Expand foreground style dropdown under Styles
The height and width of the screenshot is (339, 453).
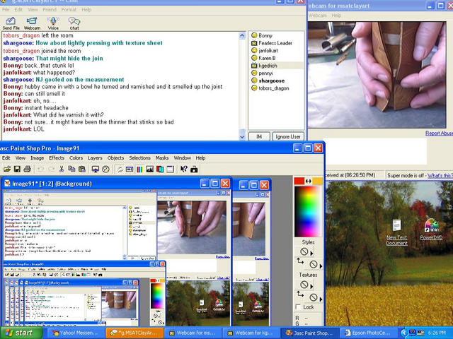coord(311,254)
